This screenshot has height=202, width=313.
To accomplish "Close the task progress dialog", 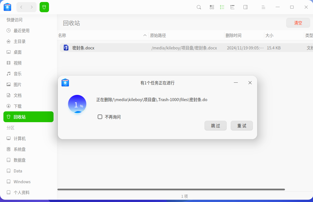I will (x=250, y=83).
